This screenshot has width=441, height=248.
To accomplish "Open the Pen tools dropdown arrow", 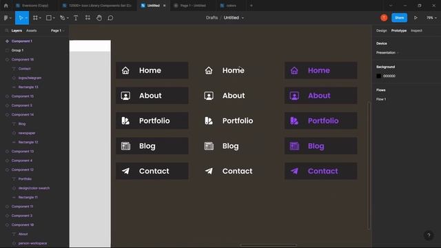I will click(68, 18).
